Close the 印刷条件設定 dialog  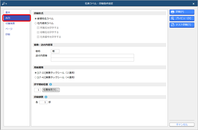193,4
